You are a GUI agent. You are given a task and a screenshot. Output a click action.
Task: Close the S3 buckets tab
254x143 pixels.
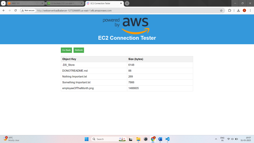pos(82,3)
